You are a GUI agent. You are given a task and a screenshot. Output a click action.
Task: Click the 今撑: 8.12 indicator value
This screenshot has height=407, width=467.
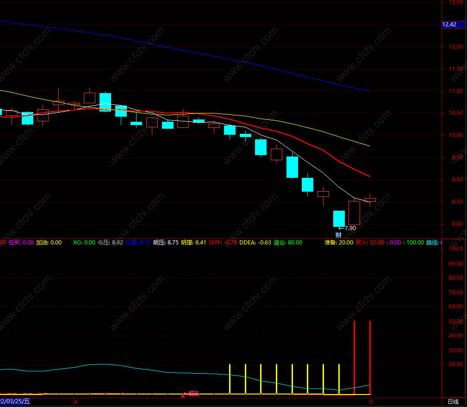pyautogui.click(x=138, y=243)
